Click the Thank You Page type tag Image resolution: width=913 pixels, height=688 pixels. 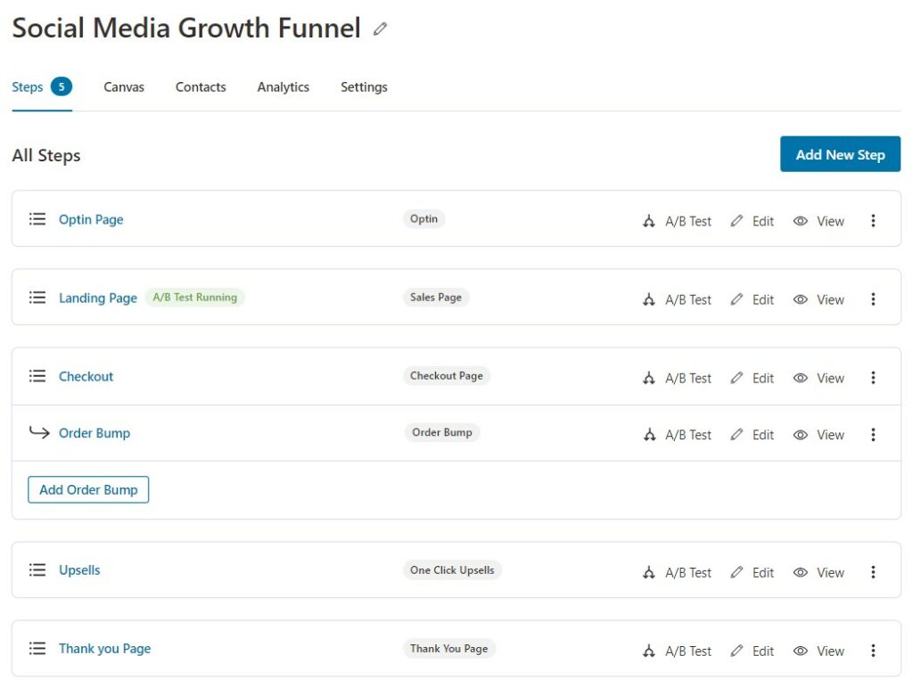click(x=449, y=649)
